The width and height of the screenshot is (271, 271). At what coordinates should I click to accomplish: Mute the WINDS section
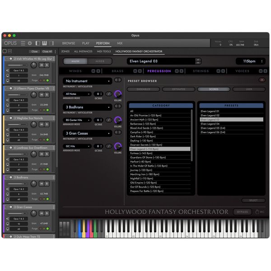(93, 71)
